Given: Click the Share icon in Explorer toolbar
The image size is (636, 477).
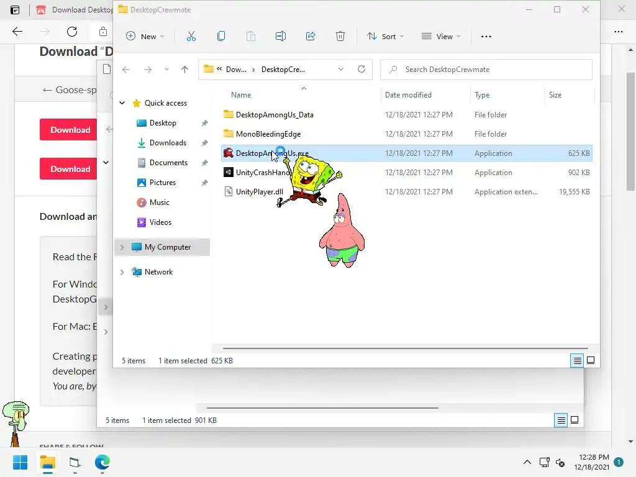Looking at the screenshot, I should click(311, 37).
